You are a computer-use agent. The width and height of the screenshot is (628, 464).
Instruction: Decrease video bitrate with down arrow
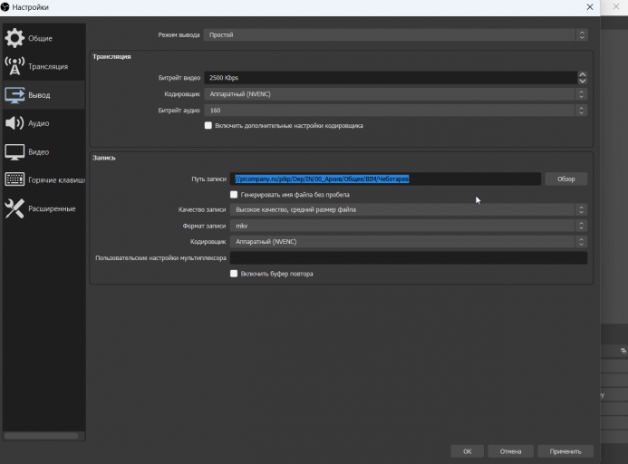click(583, 81)
